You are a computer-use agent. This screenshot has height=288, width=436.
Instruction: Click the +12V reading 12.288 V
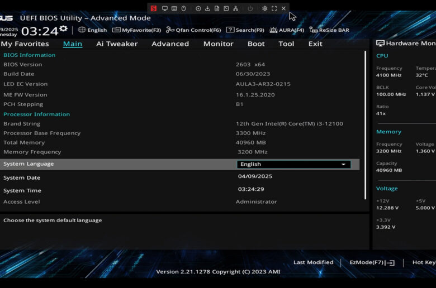[387, 208]
